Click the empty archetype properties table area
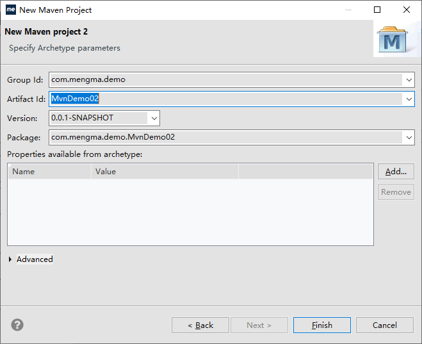This screenshot has height=344, width=422. click(x=190, y=211)
